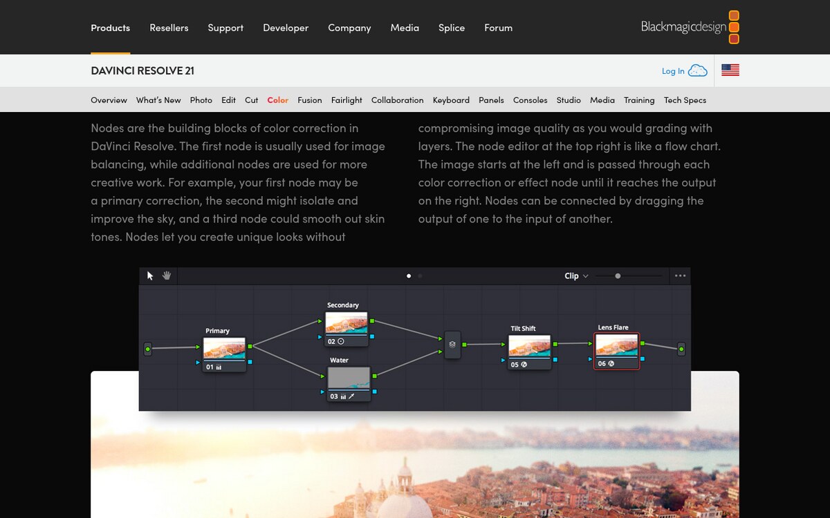The width and height of the screenshot is (830, 518).
Task: Click the bars icon on node 01
Action: tap(219, 367)
